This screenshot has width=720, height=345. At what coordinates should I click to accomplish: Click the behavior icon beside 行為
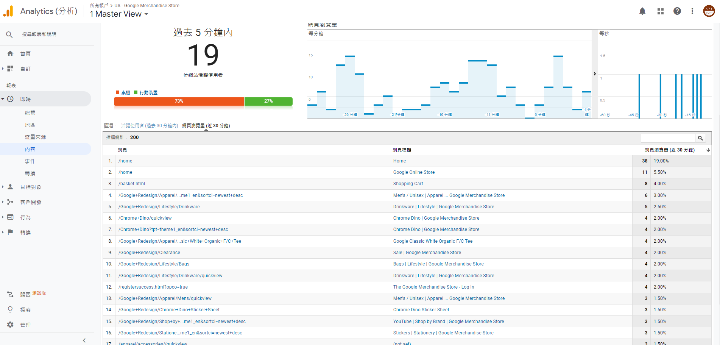pos(10,217)
